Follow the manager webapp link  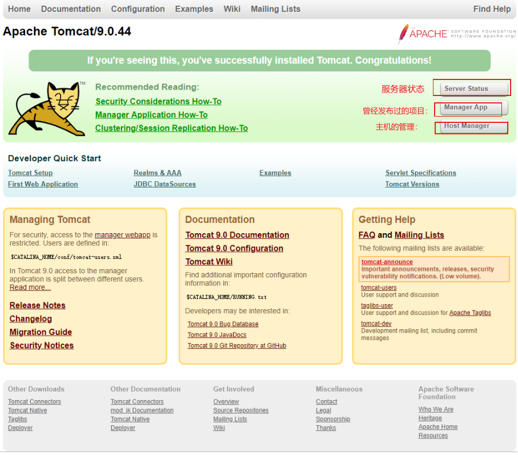point(123,235)
